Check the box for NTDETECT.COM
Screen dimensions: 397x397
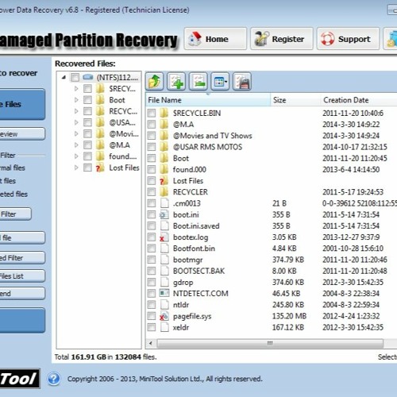point(152,293)
